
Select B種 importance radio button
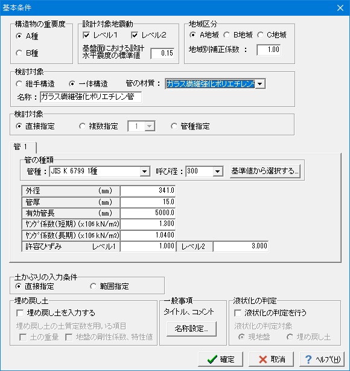tap(19, 53)
